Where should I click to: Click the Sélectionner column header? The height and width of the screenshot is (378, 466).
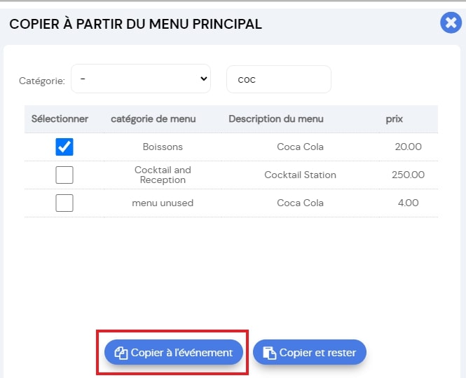click(60, 119)
